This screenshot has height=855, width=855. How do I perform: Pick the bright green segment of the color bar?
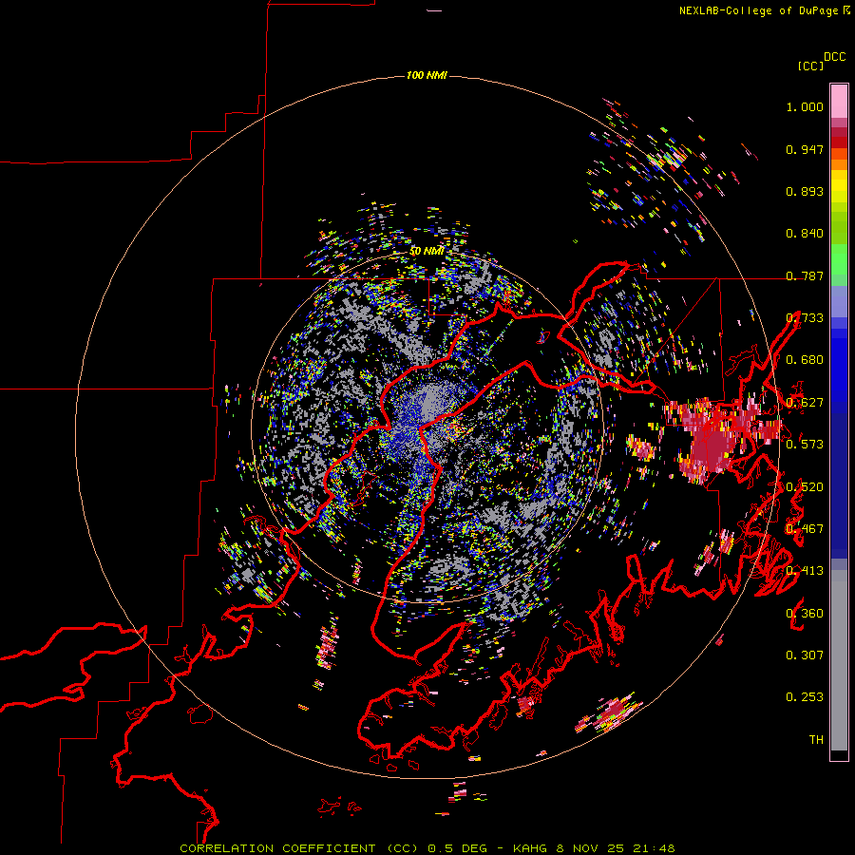click(x=839, y=259)
